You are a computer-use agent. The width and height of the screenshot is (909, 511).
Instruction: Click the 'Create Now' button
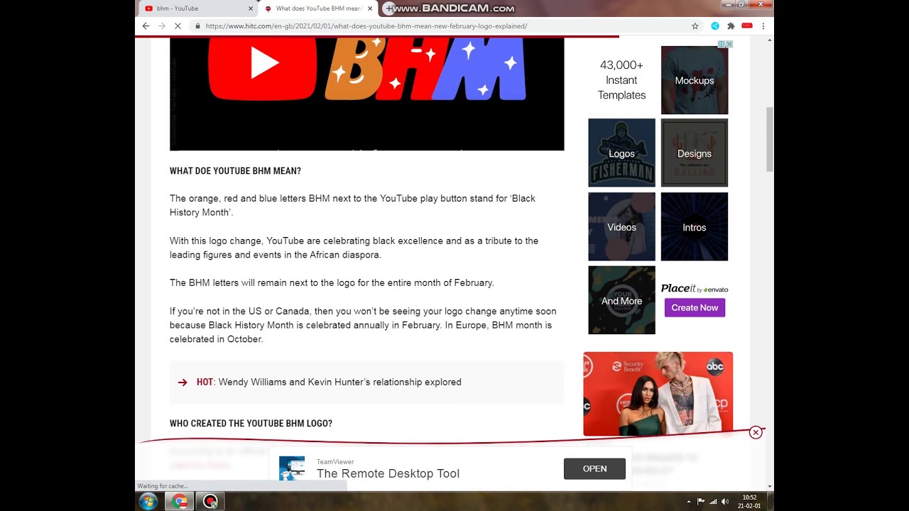click(695, 307)
